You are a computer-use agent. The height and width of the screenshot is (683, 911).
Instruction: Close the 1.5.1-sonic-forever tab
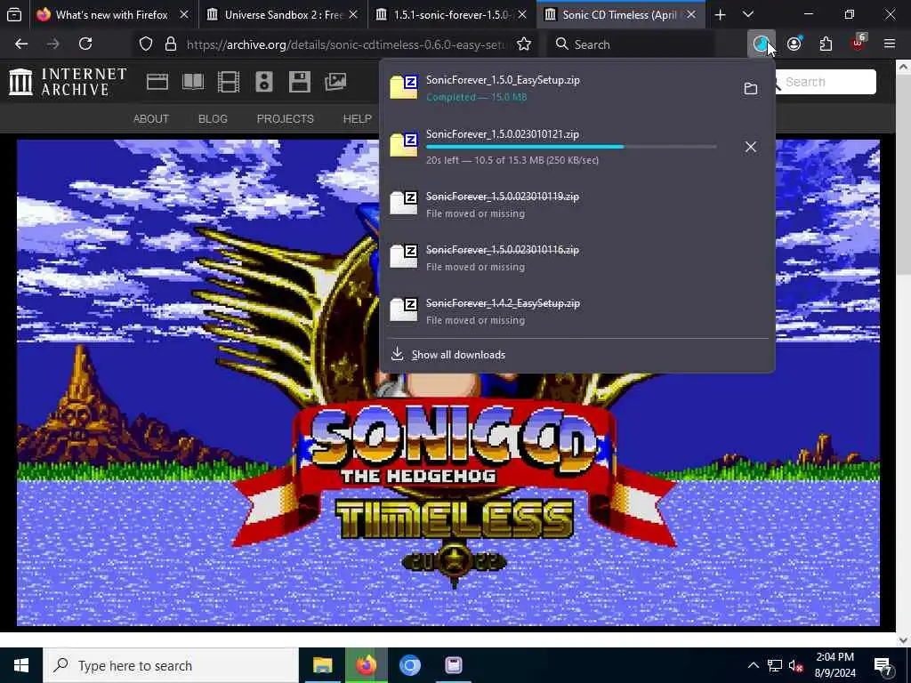(x=522, y=14)
